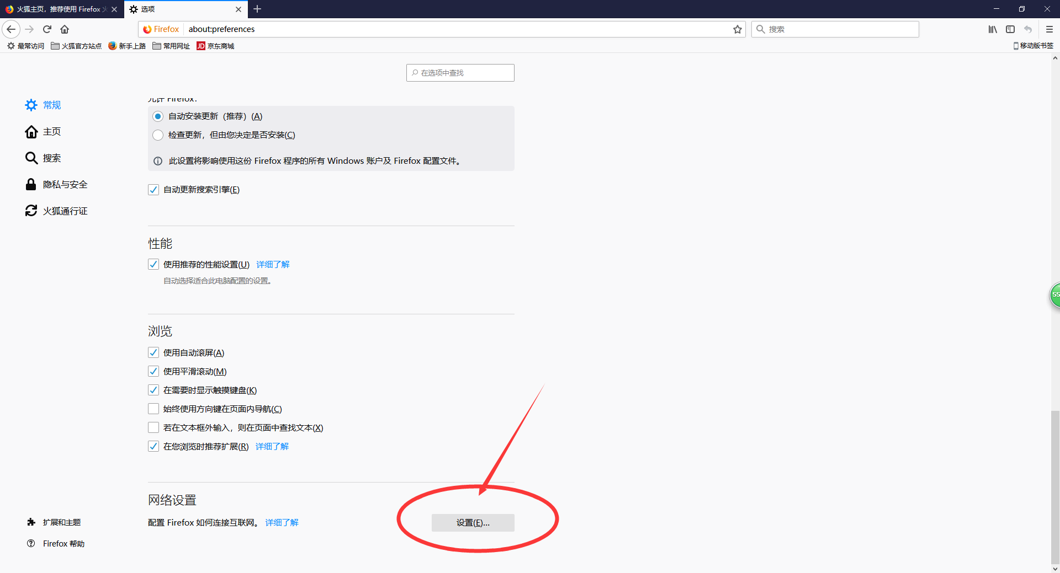Open 扩展和主题 link in sidebar

62,522
